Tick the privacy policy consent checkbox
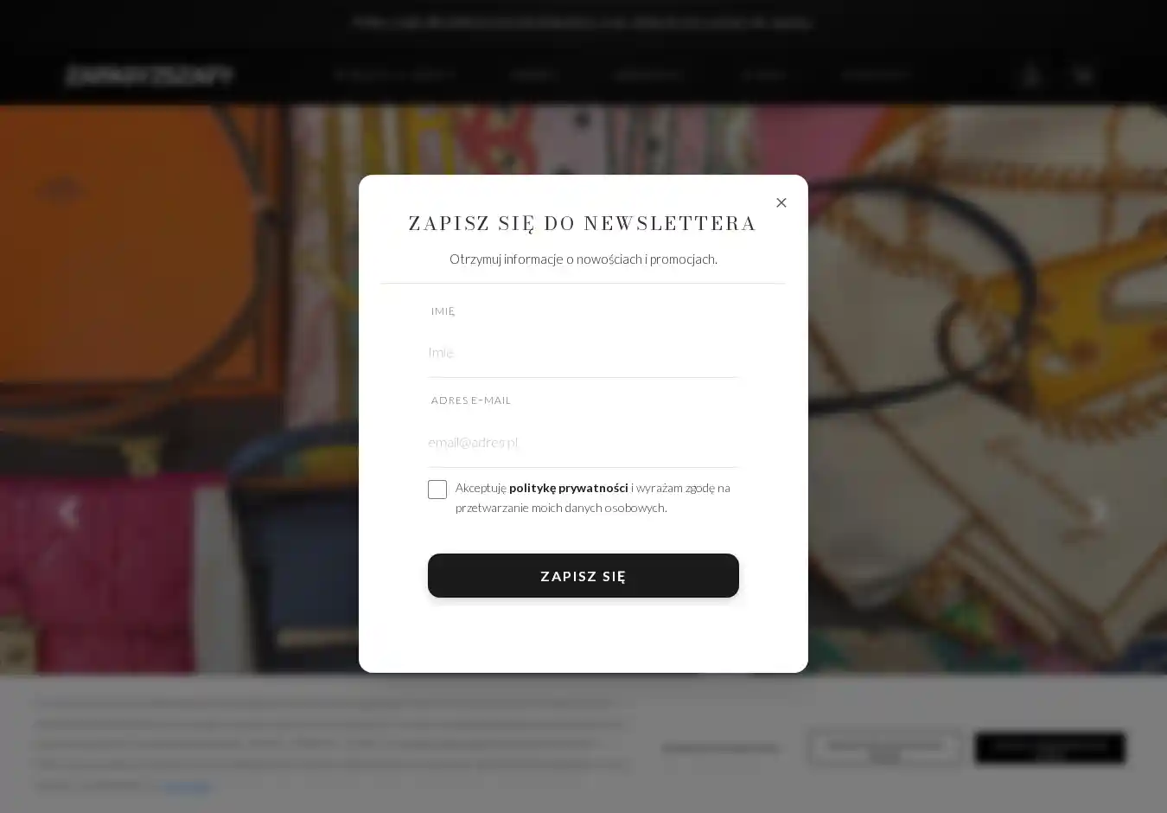Screen dimensions: 1167x813 437,490
